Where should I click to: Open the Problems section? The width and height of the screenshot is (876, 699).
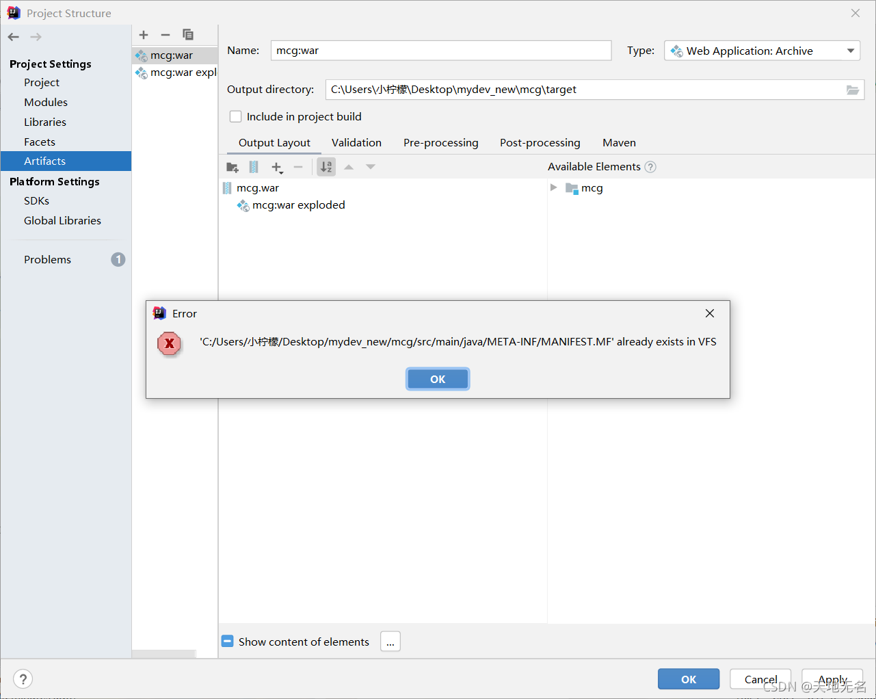pyautogui.click(x=48, y=259)
